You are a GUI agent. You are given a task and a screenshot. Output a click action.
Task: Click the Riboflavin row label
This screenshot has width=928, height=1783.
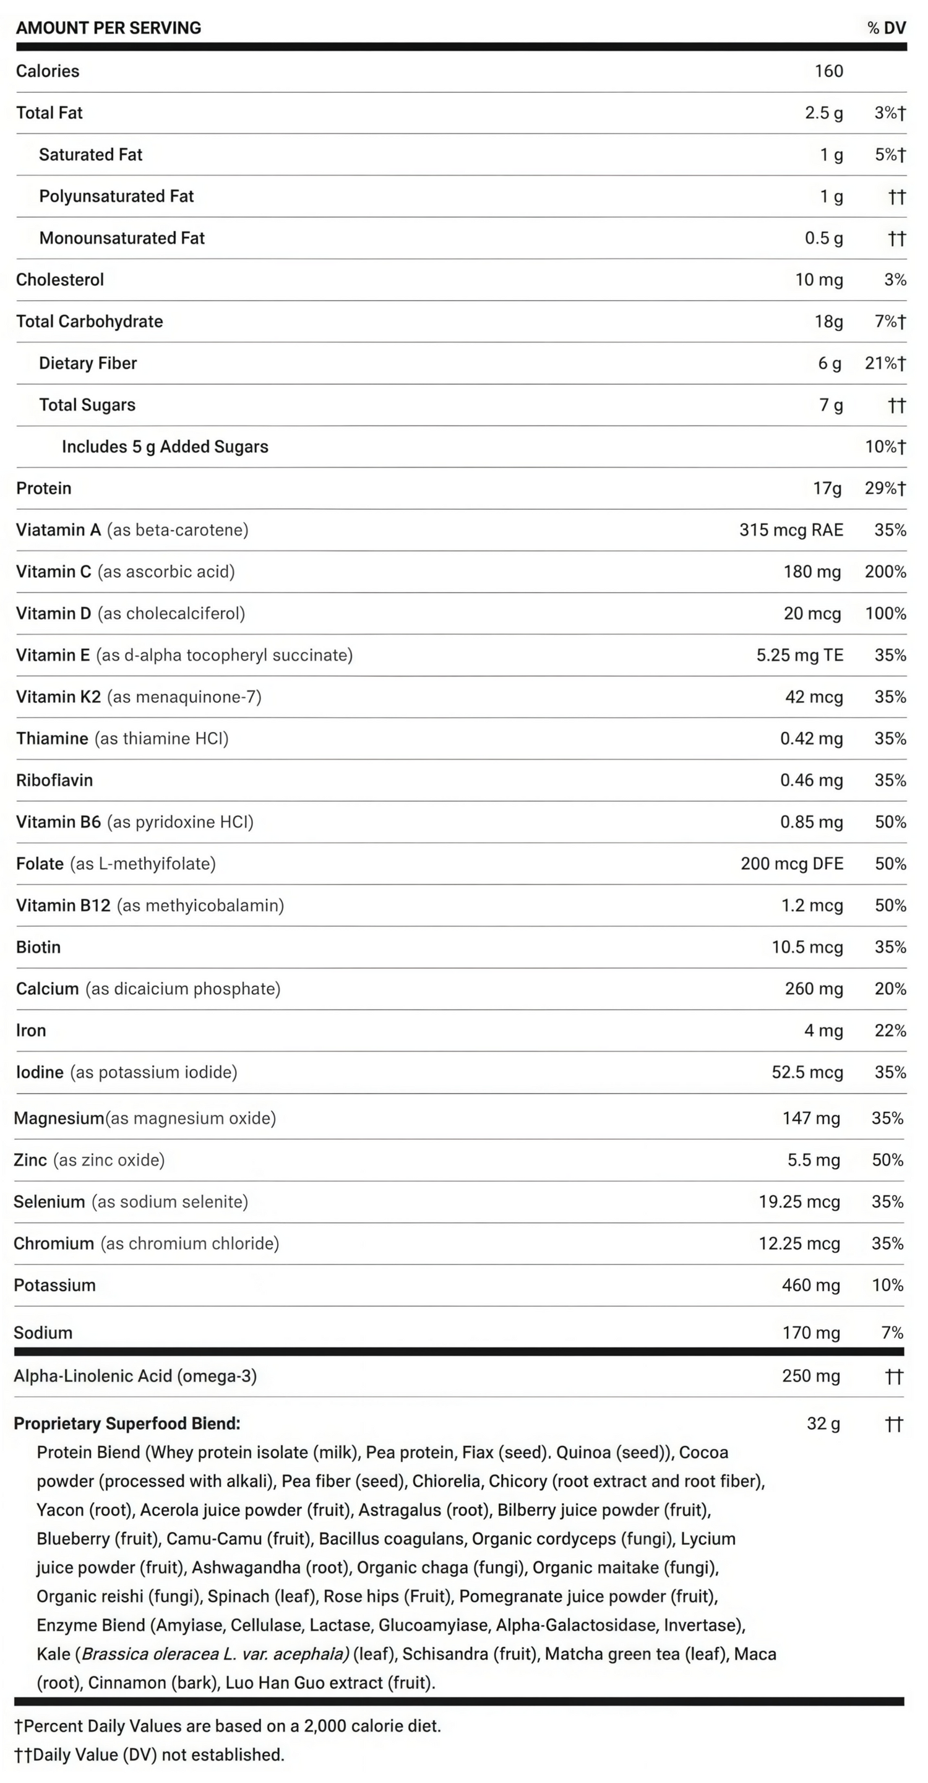point(54,780)
